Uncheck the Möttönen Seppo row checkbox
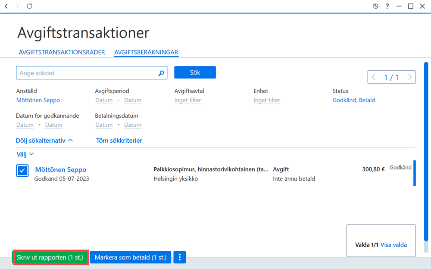The image size is (431, 269). click(x=22, y=171)
